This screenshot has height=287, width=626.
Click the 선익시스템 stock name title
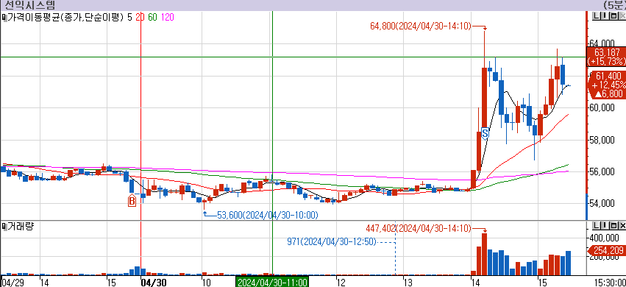coord(29,5)
